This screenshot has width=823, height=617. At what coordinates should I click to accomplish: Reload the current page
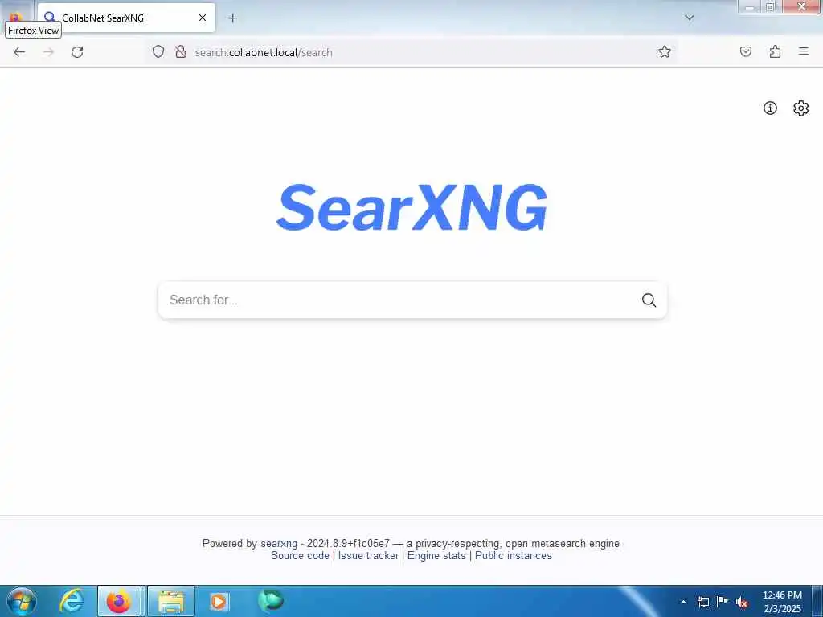[77, 52]
